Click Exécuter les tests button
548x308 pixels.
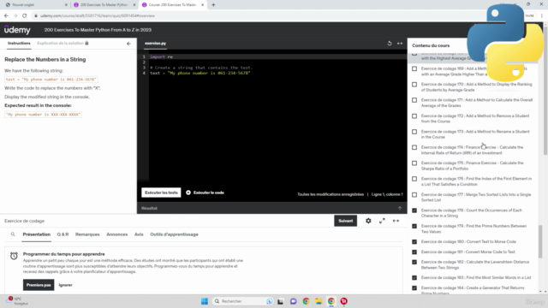click(161, 192)
